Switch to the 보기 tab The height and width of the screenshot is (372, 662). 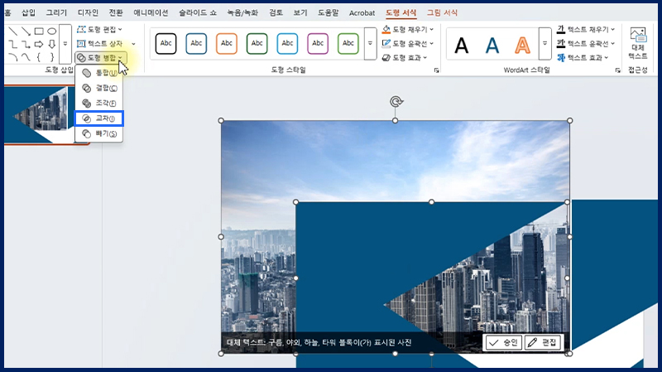pos(300,12)
